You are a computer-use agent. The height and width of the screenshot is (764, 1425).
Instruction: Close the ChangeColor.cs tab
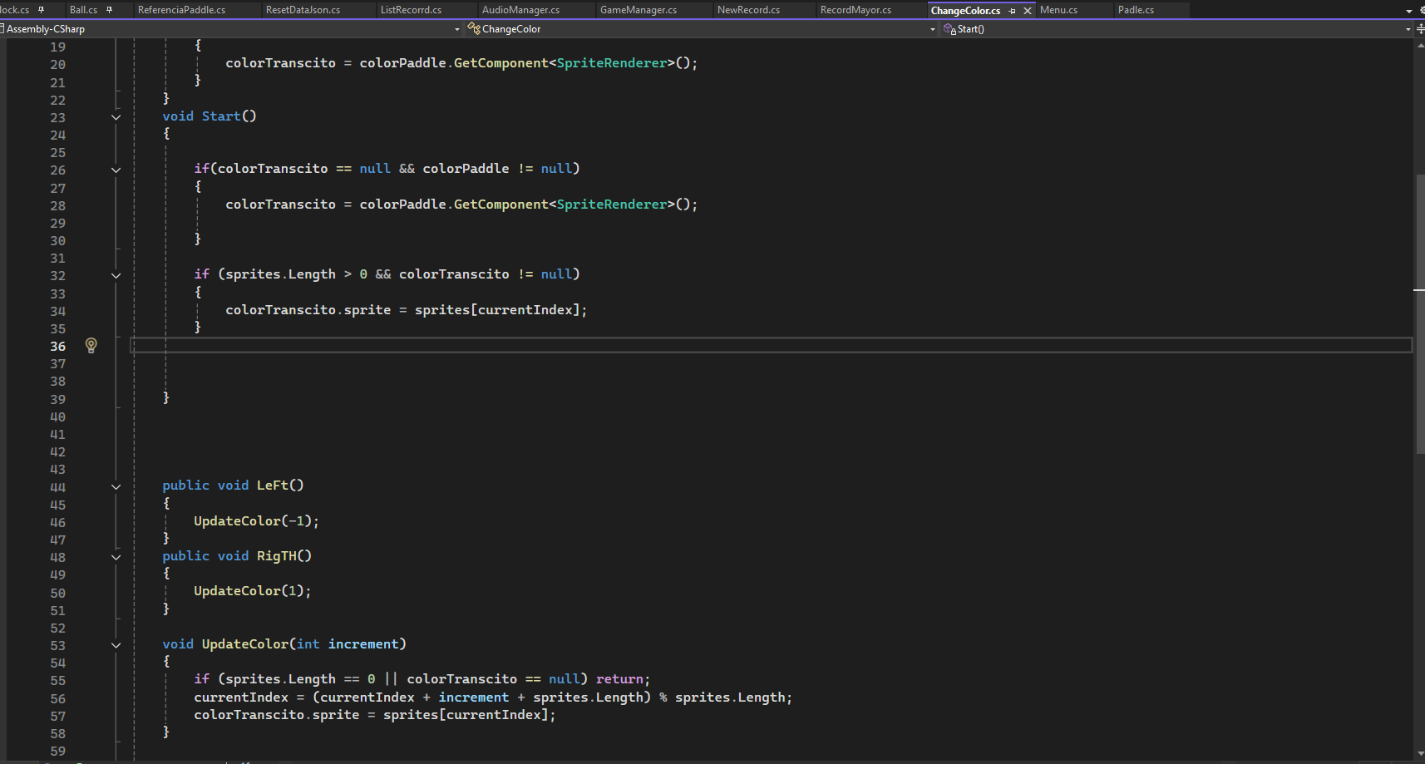coord(1028,11)
